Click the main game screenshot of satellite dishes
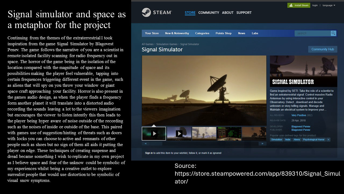 [204, 90]
